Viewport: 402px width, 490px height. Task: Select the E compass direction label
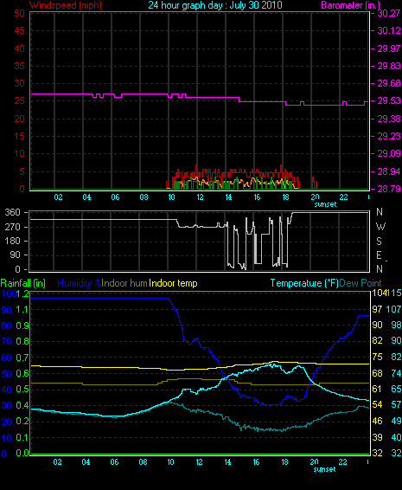[x=379, y=255]
